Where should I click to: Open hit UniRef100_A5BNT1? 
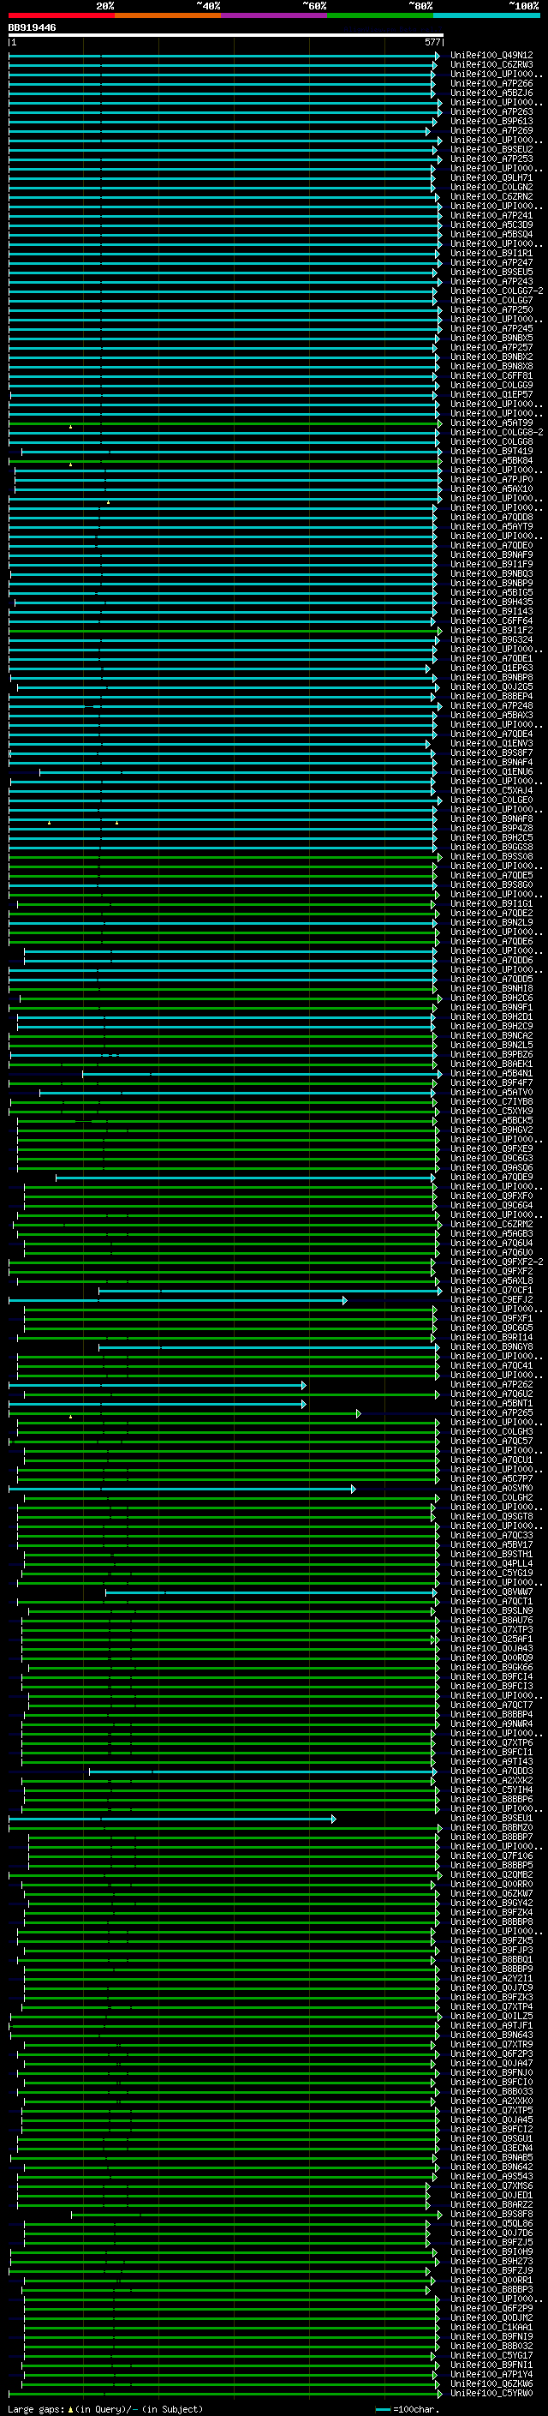491,1404
